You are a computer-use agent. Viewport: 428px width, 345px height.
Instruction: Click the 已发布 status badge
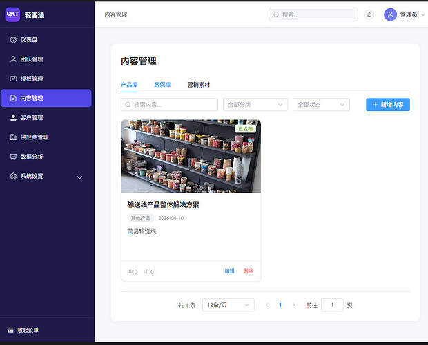click(x=245, y=129)
